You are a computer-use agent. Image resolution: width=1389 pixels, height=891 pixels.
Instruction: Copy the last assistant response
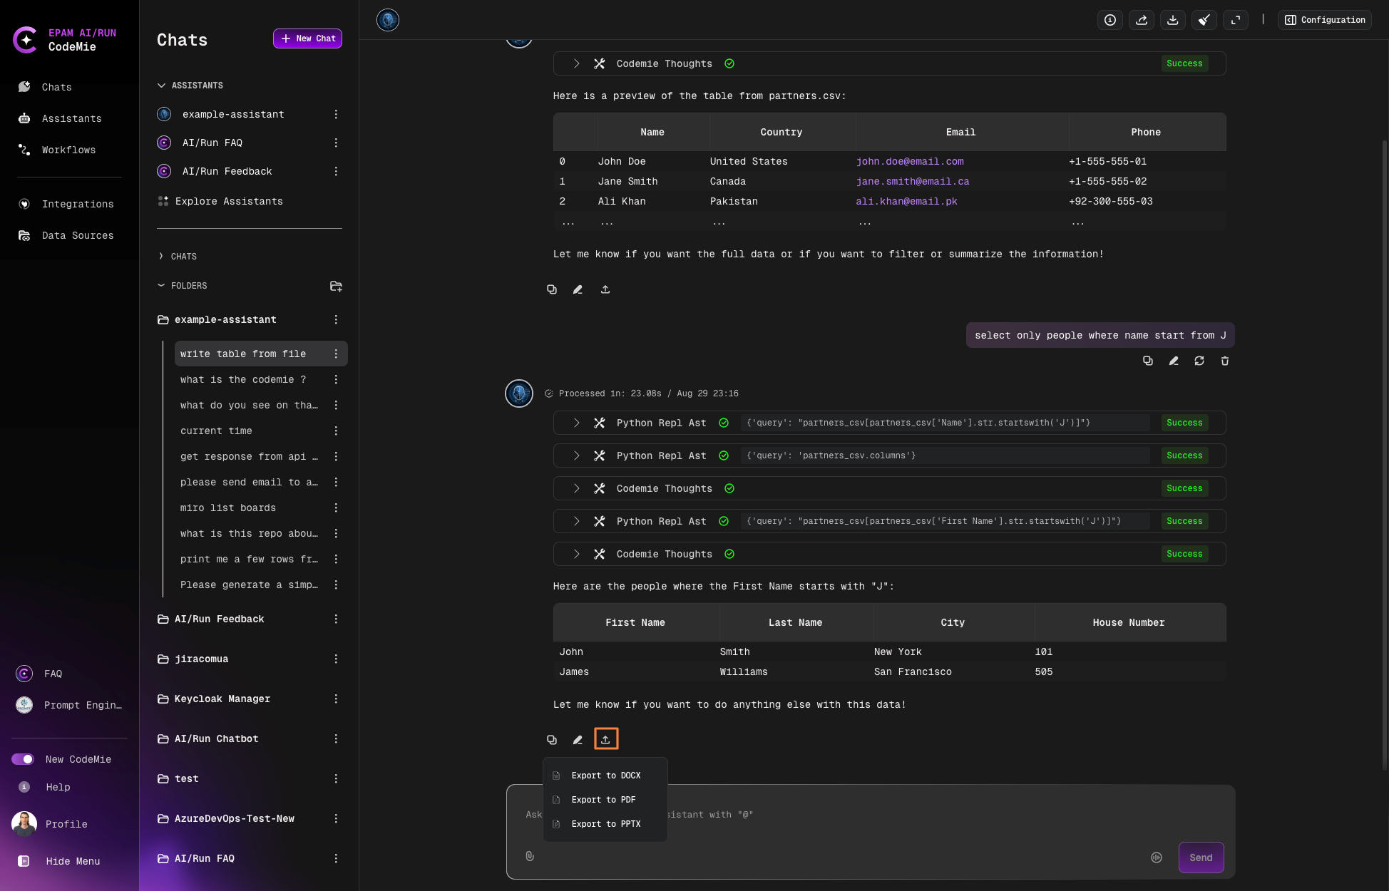552,740
